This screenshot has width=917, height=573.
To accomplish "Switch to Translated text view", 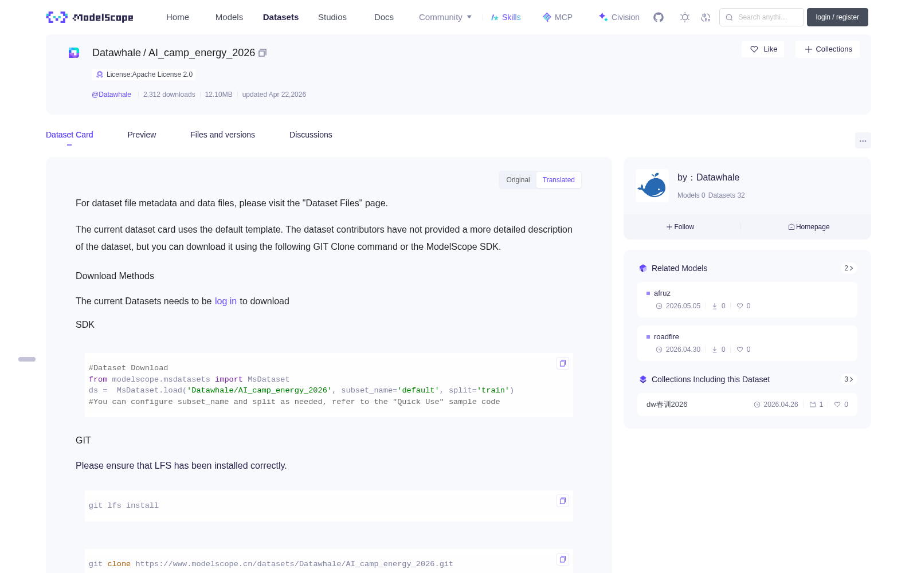I will [559, 180].
